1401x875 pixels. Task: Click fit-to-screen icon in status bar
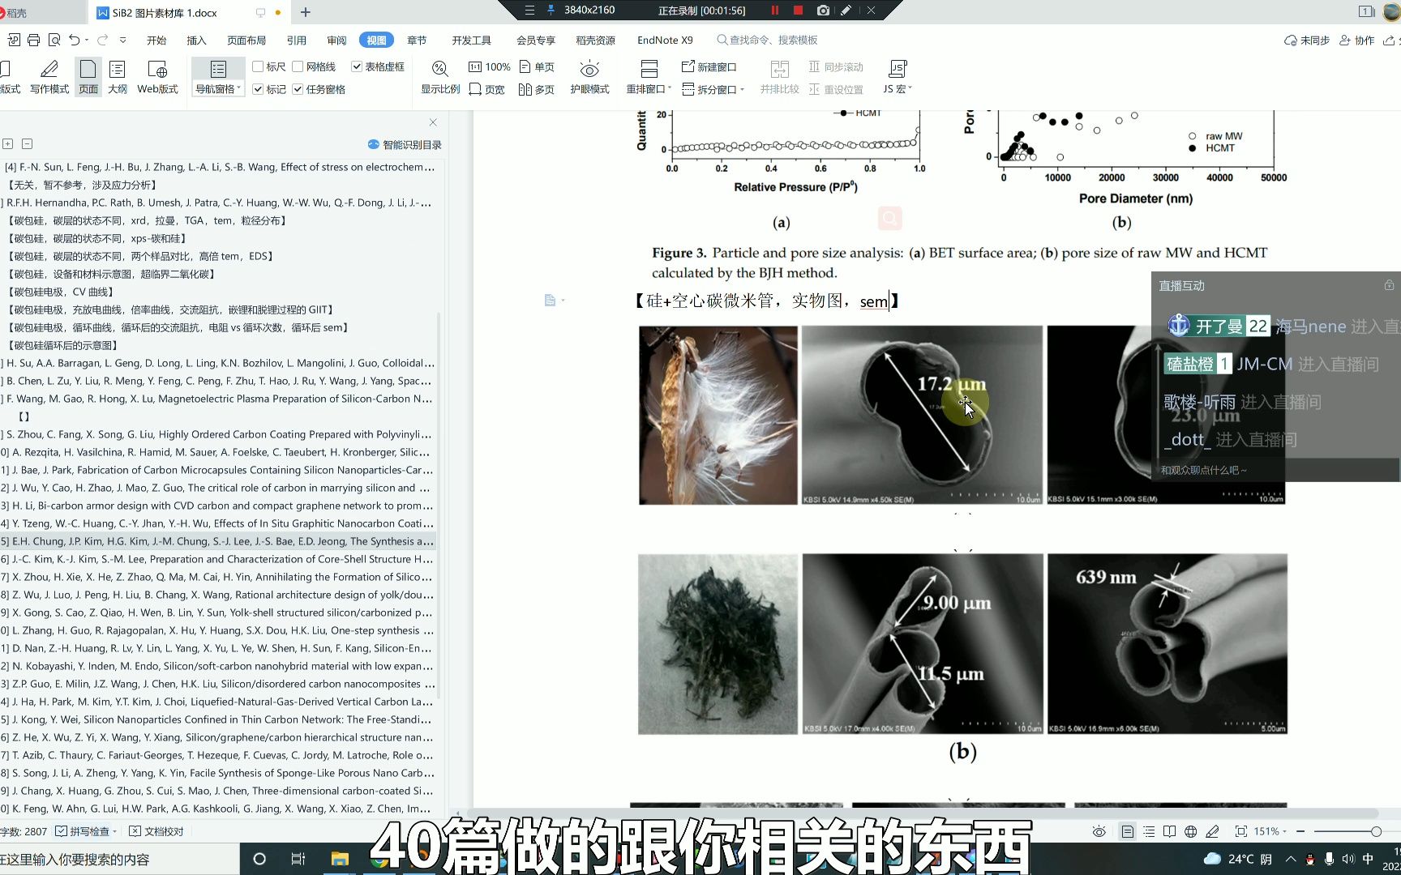(1240, 831)
